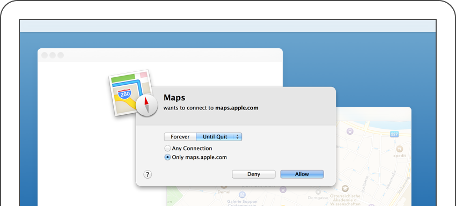Click the compass on the Maps icon

147,105
